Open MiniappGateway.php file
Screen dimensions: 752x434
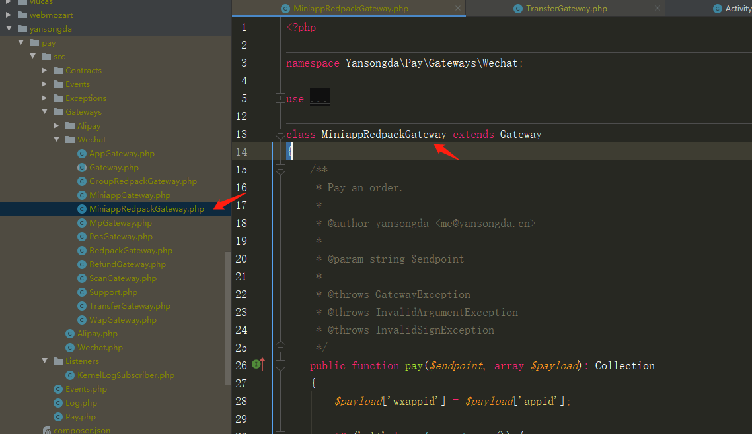[x=130, y=195]
